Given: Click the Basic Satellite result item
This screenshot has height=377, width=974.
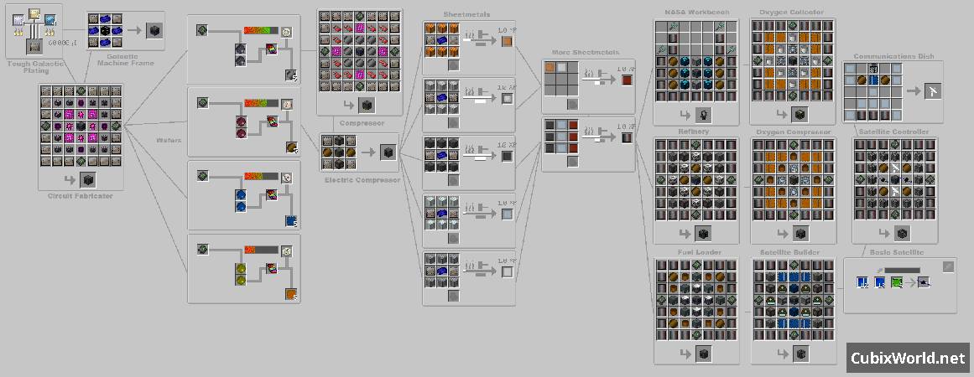Looking at the screenshot, I should 924,283.
